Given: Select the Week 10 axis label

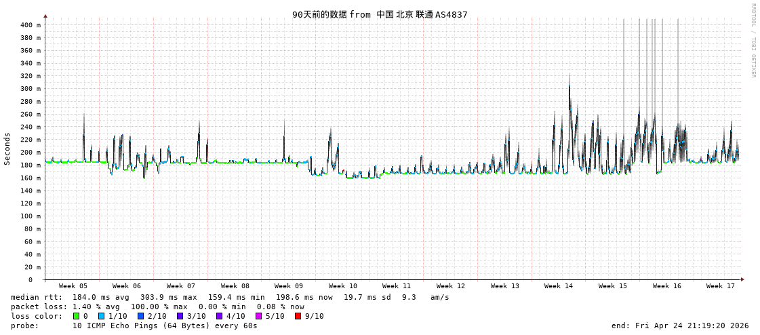Looking at the screenshot, I should pos(342,286).
